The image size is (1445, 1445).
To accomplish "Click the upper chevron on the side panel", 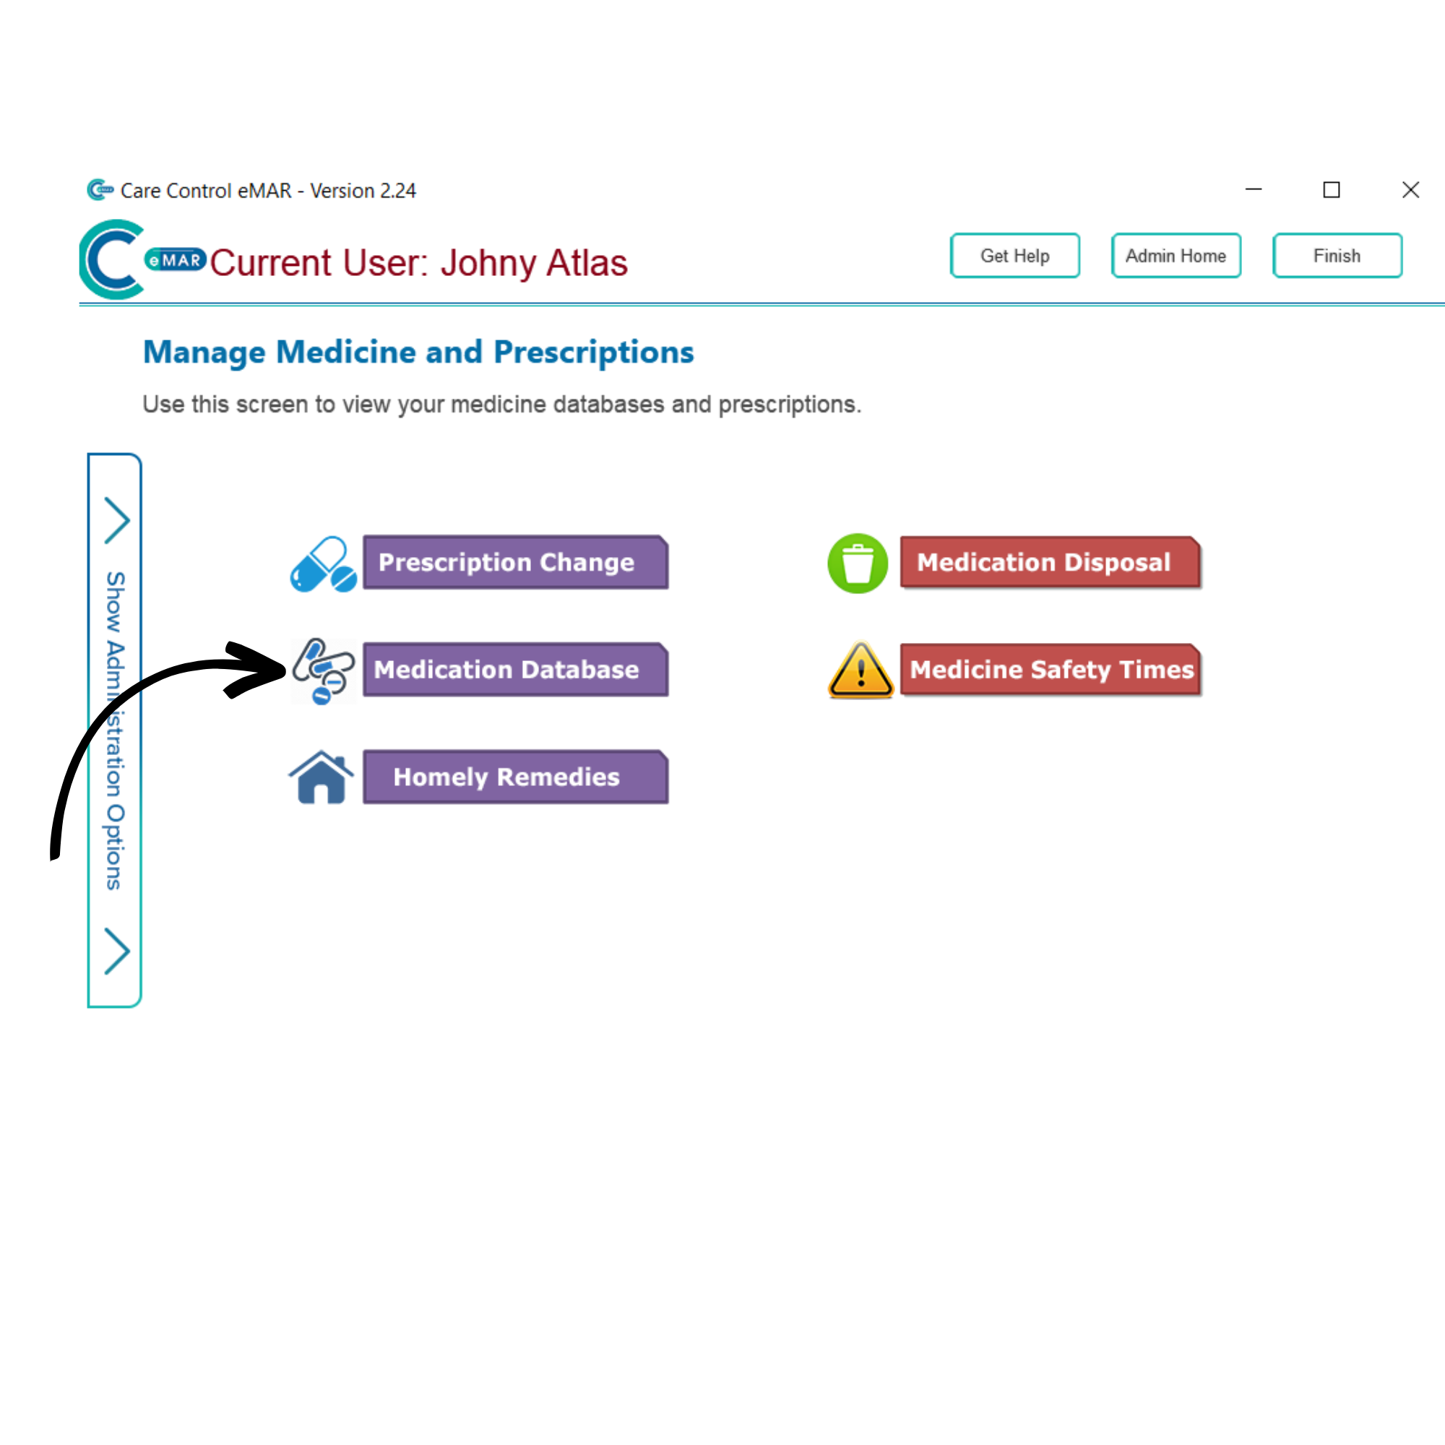I will click(x=116, y=520).
